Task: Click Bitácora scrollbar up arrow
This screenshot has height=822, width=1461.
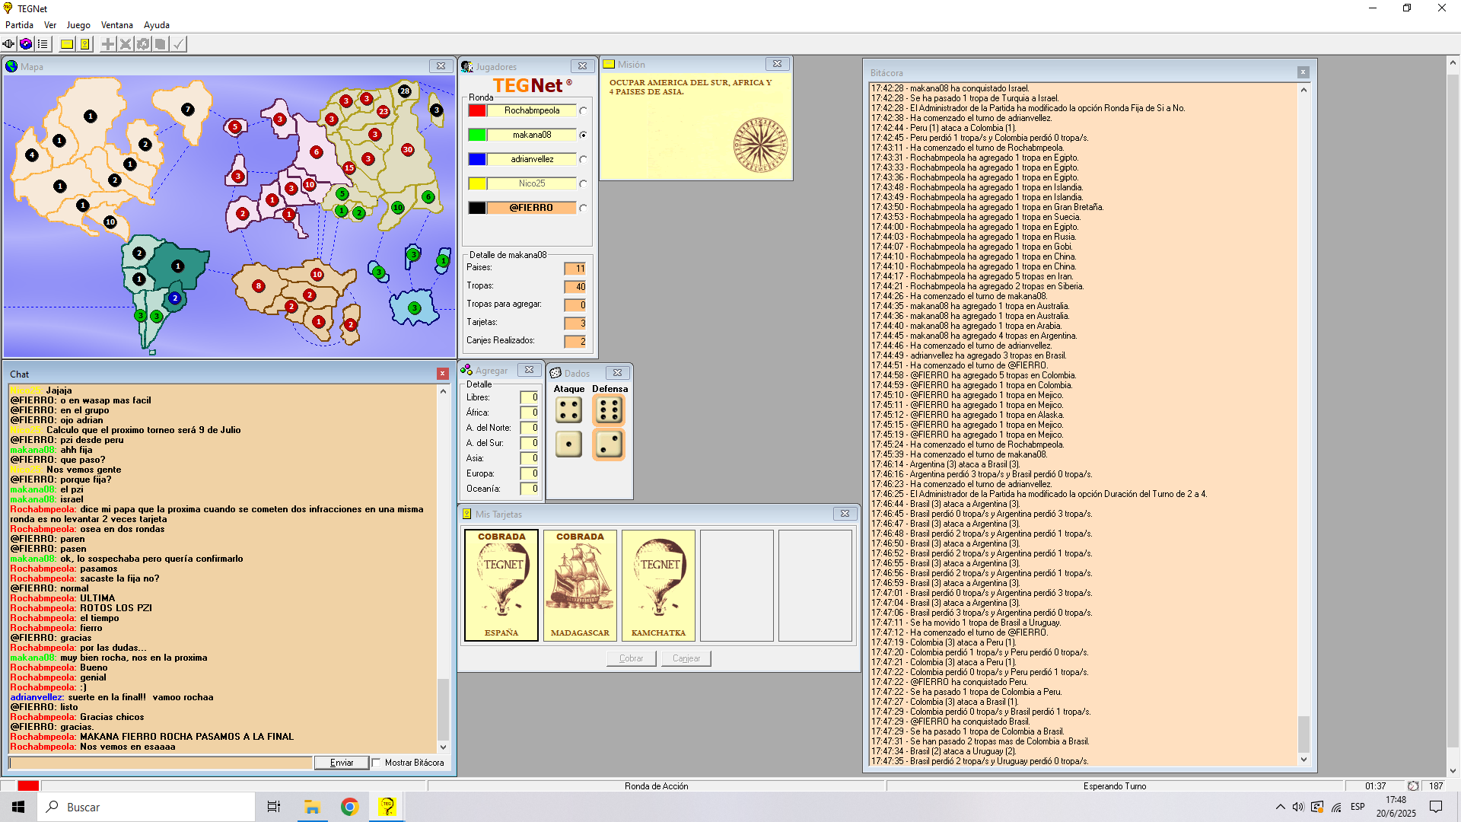Action: click(1303, 90)
